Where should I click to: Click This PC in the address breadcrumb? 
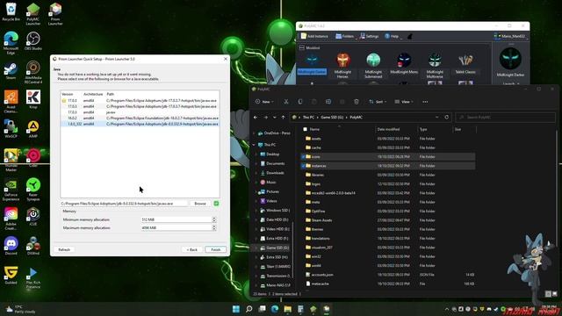[308, 117]
